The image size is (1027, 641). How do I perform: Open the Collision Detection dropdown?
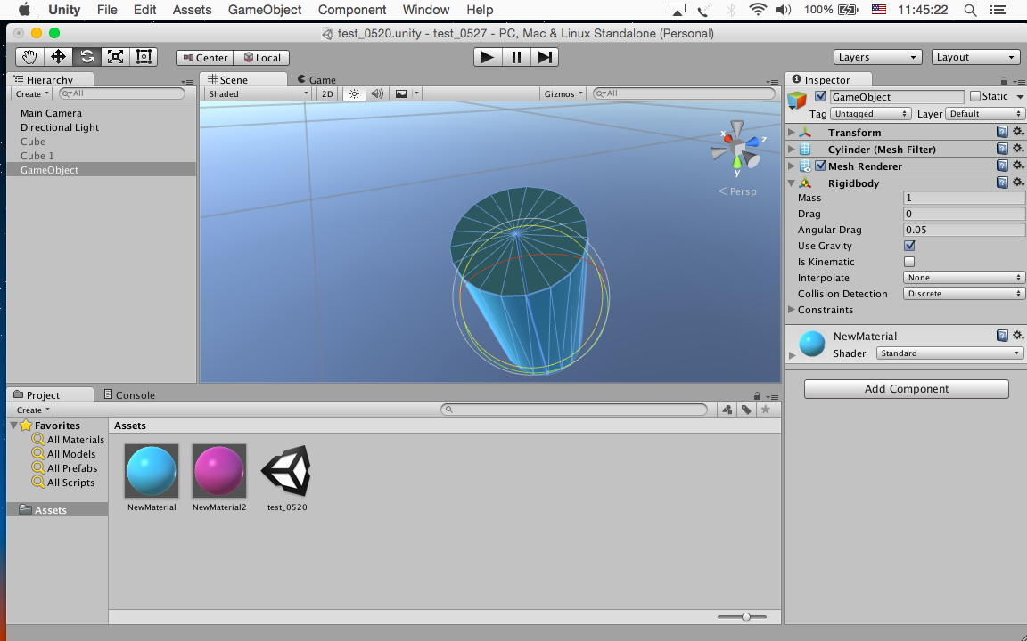coord(964,294)
